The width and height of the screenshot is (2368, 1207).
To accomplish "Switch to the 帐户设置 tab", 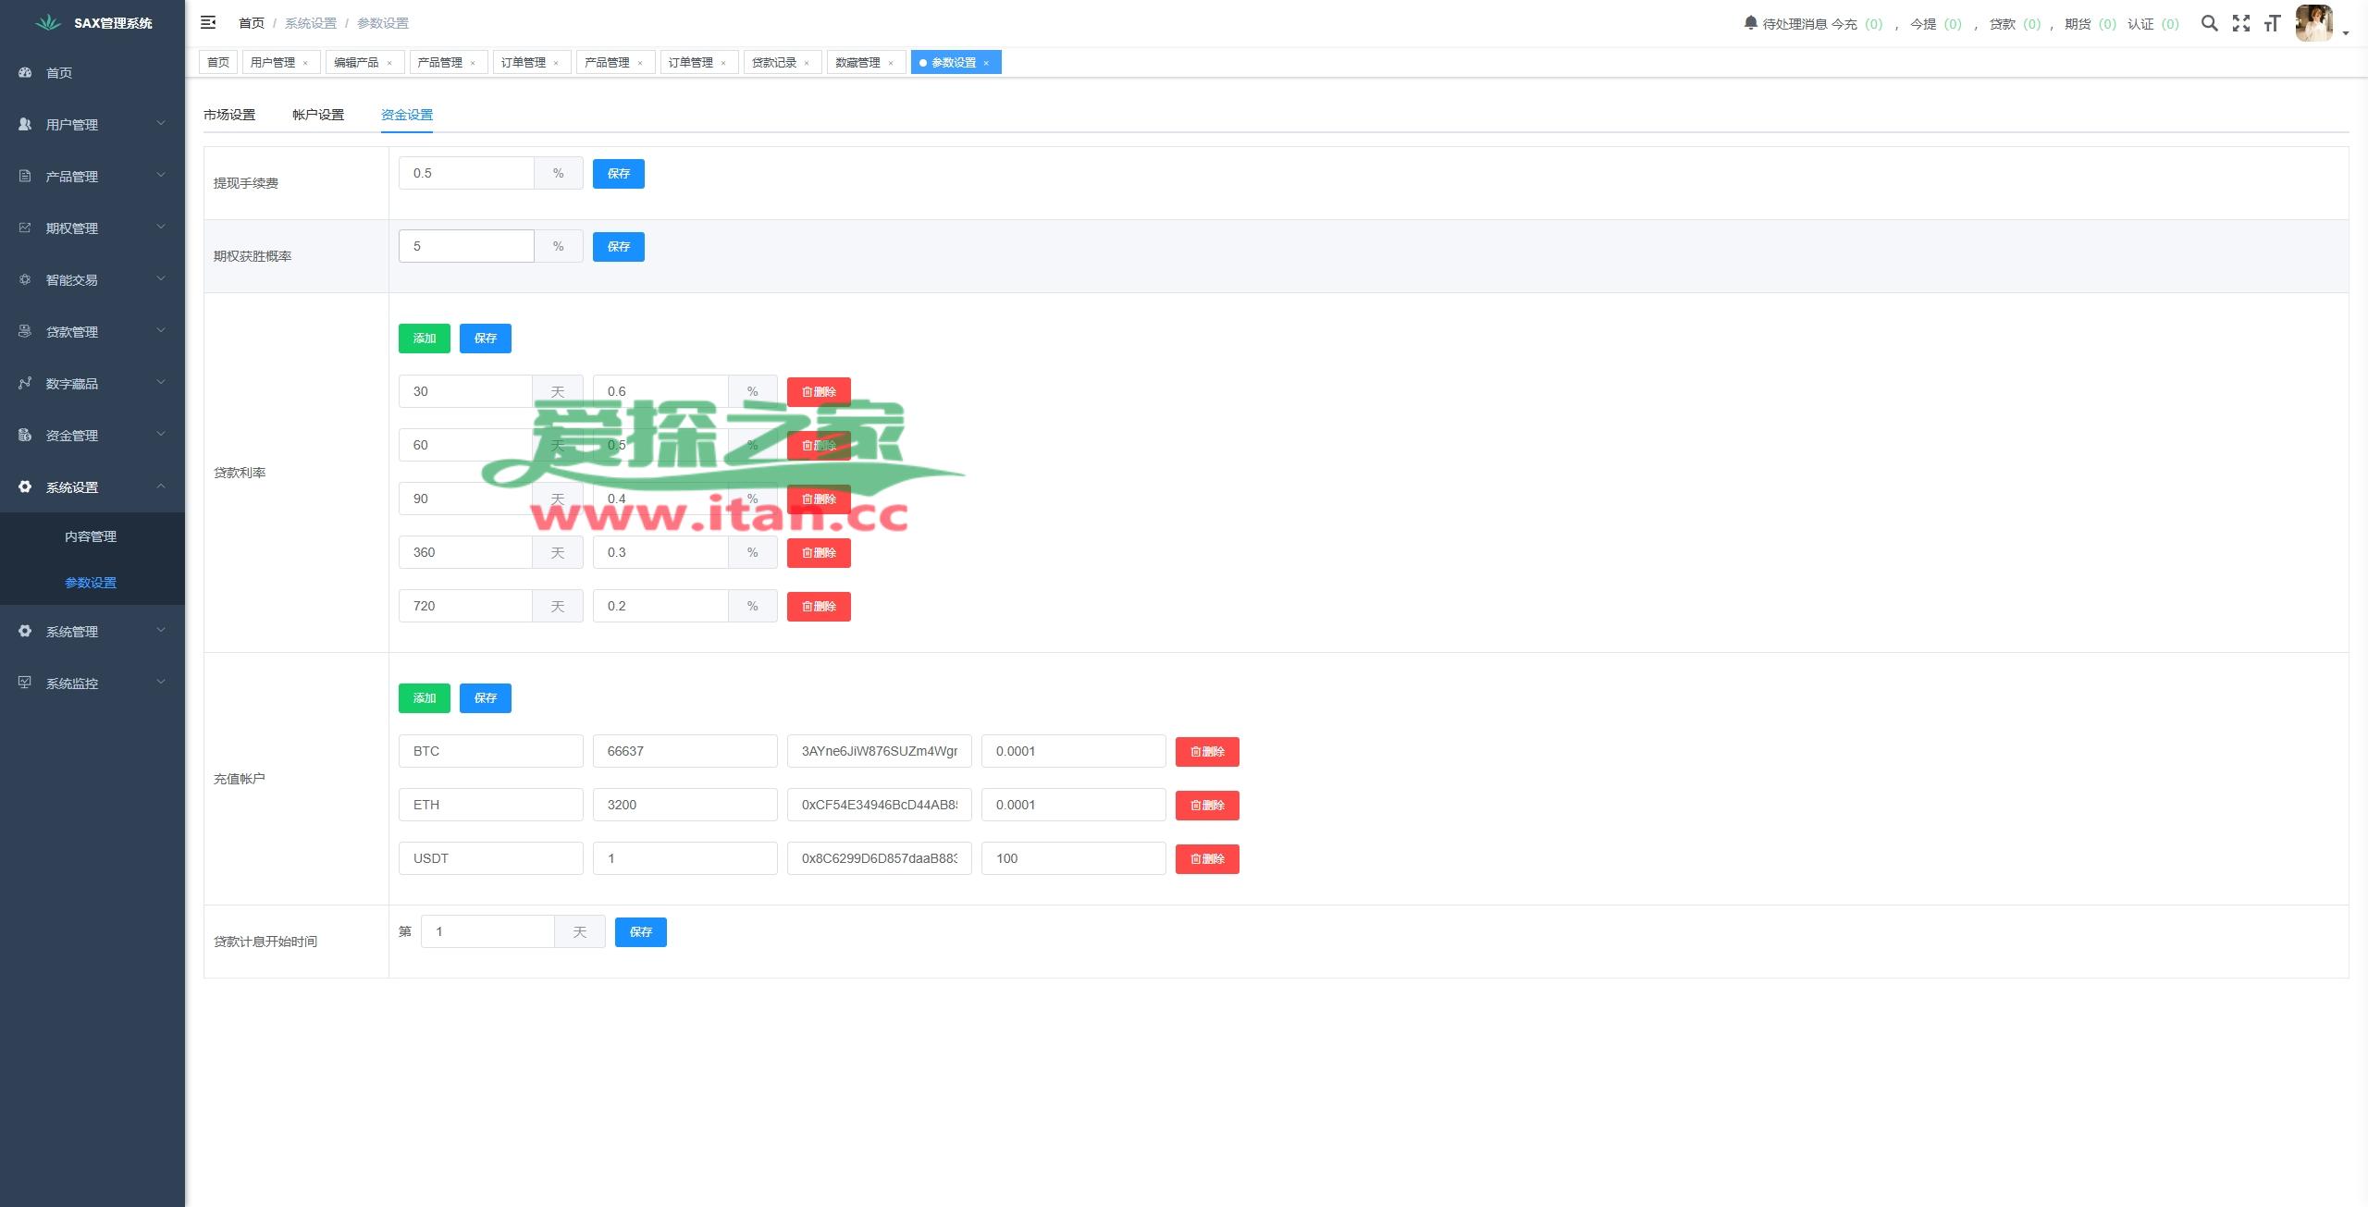I will (318, 115).
